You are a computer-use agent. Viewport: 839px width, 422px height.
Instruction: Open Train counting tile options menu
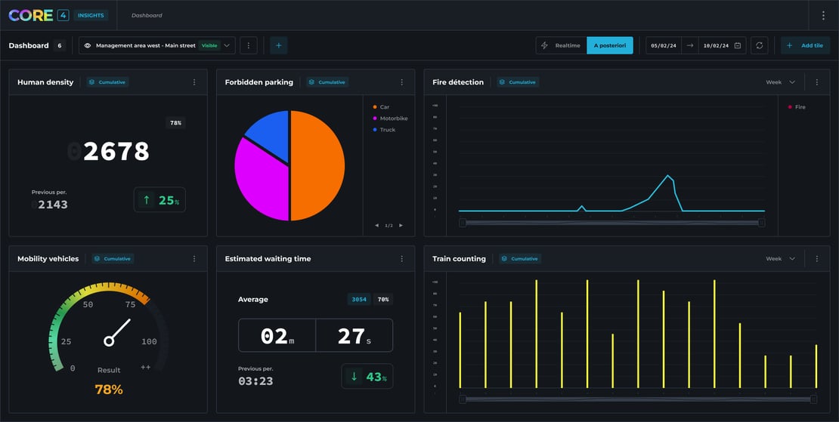click(817, 258)
